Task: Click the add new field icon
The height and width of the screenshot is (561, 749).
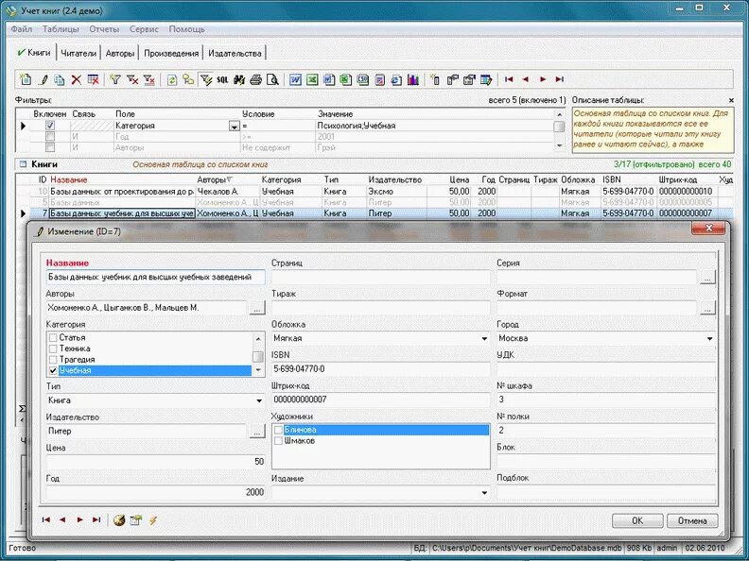Action: click(x=435, y=79)
